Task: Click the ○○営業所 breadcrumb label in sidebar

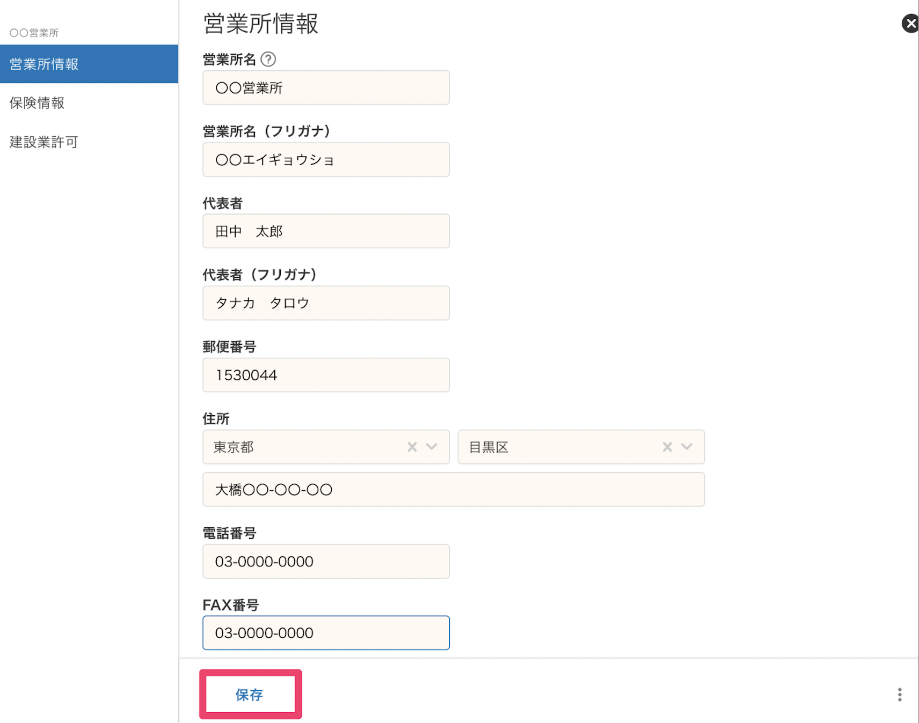Action: click(34, 33)
